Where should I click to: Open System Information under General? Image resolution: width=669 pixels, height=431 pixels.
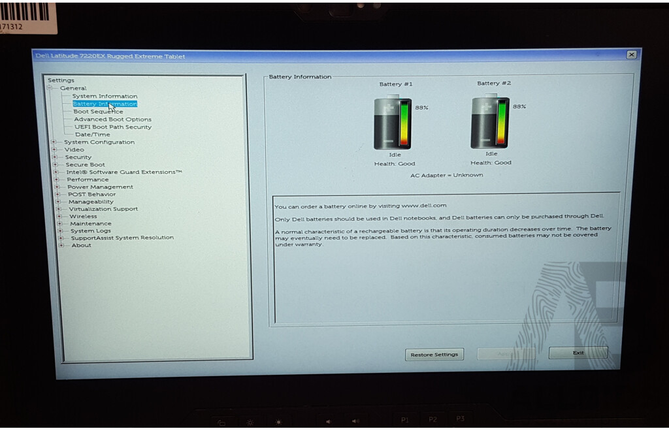[x=105, y=96]
